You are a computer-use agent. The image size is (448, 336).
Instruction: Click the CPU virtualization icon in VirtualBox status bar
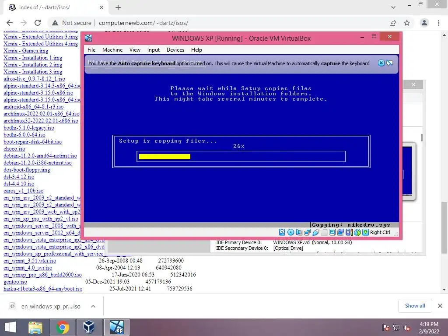349,232
